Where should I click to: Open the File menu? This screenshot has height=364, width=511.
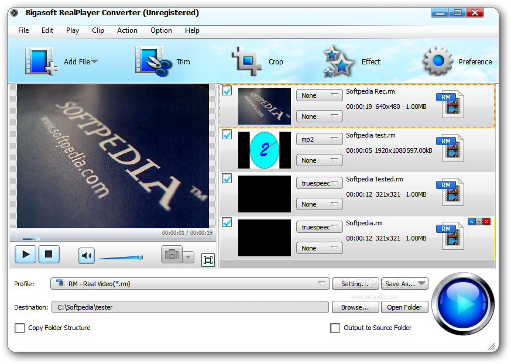coord(23,30)
